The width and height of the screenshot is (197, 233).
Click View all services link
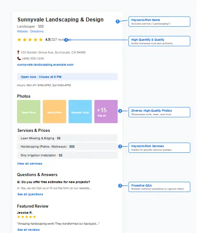coord(30,164)
